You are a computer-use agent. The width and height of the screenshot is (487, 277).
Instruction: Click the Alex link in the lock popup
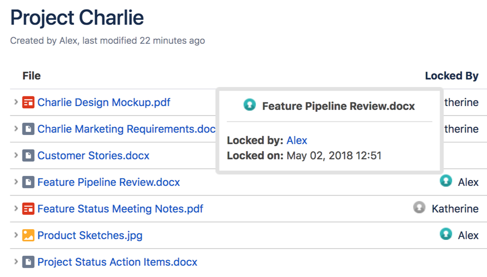(297, 141)
